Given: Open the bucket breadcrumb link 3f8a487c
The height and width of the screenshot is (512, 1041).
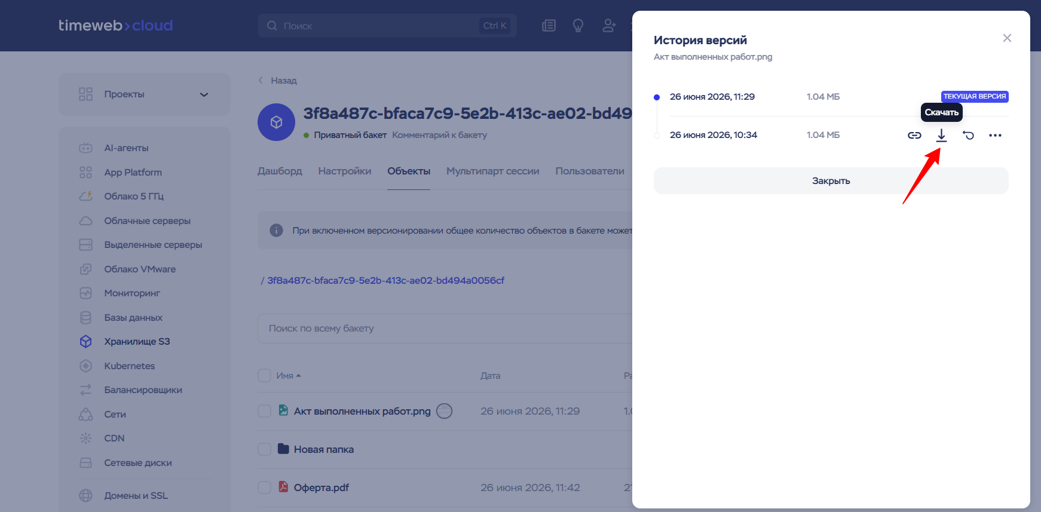Looking at the screenshot, I should coord(385,281).
